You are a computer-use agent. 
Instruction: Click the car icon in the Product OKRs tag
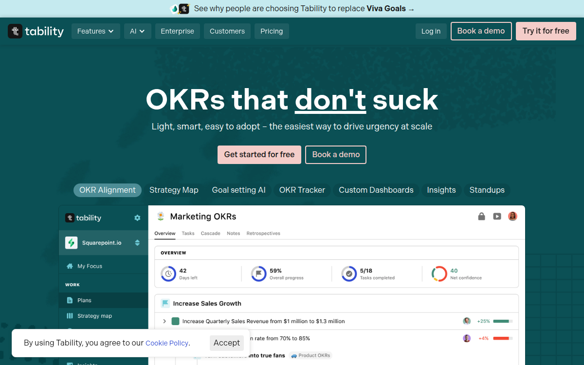pos(294,355)
